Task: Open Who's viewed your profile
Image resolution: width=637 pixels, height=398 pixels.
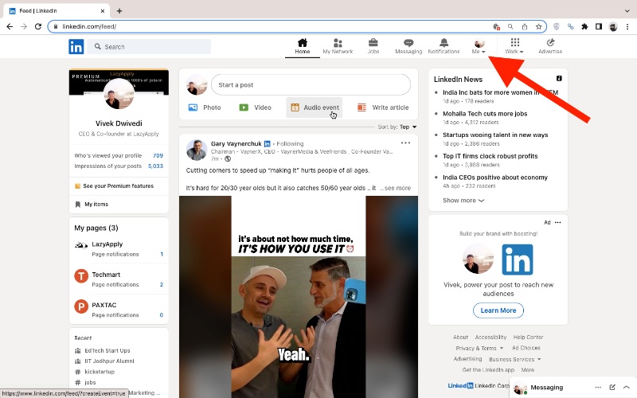Action: point(119,155)
